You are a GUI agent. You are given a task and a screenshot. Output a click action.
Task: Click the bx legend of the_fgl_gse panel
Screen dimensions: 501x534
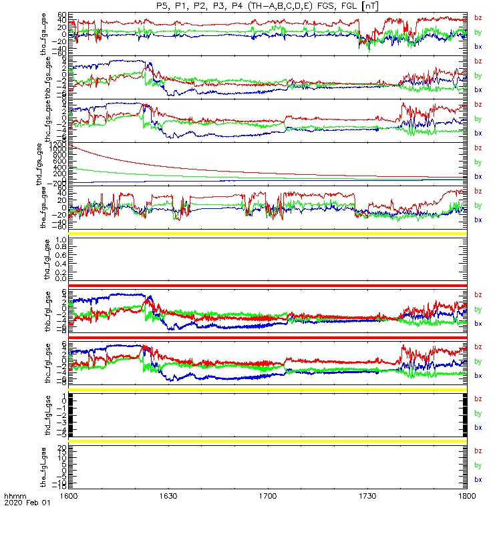[x=478, y=479]
